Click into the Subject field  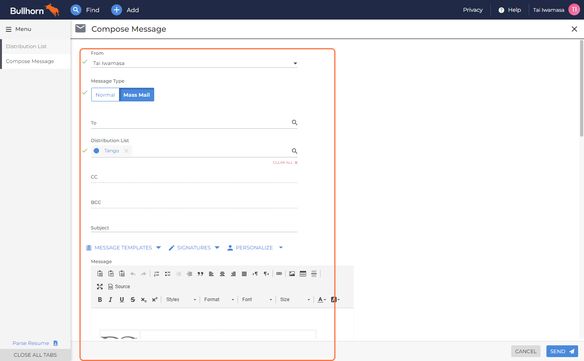[x=194, y=228]
